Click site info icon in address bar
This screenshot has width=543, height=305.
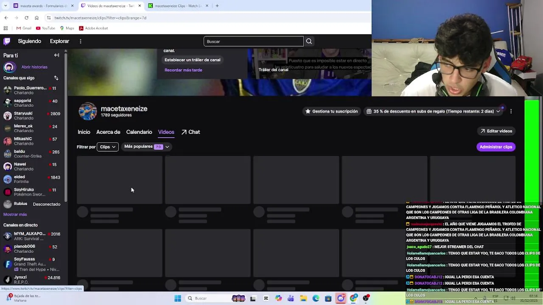pos(49,18)
